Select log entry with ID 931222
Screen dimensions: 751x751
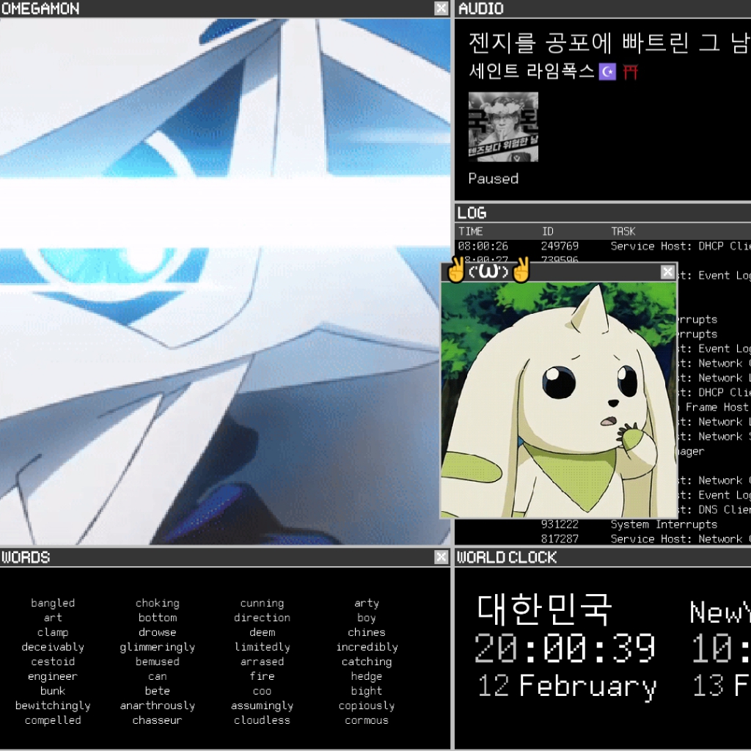603,524
